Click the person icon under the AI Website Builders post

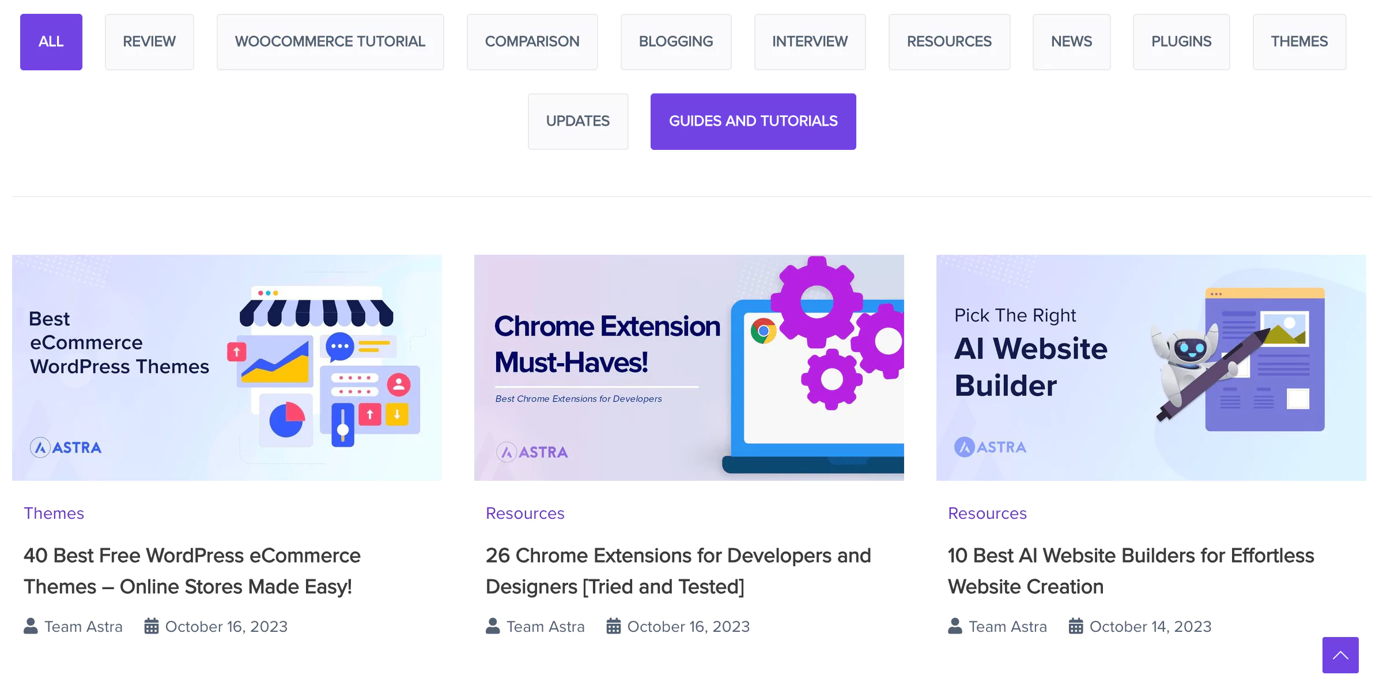955,626
